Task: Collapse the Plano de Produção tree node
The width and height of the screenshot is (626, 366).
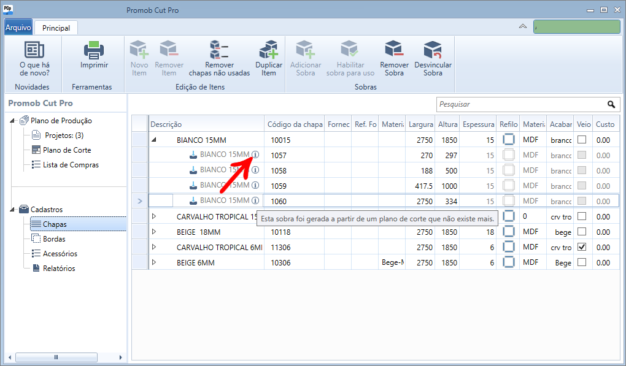Action: 12,120
